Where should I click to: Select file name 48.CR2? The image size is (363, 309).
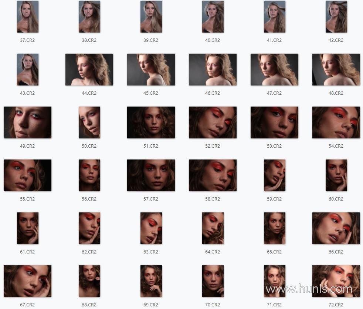336,93
